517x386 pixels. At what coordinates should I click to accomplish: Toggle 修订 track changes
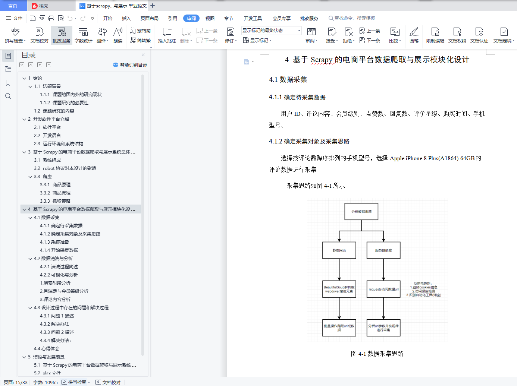[231, 35]
